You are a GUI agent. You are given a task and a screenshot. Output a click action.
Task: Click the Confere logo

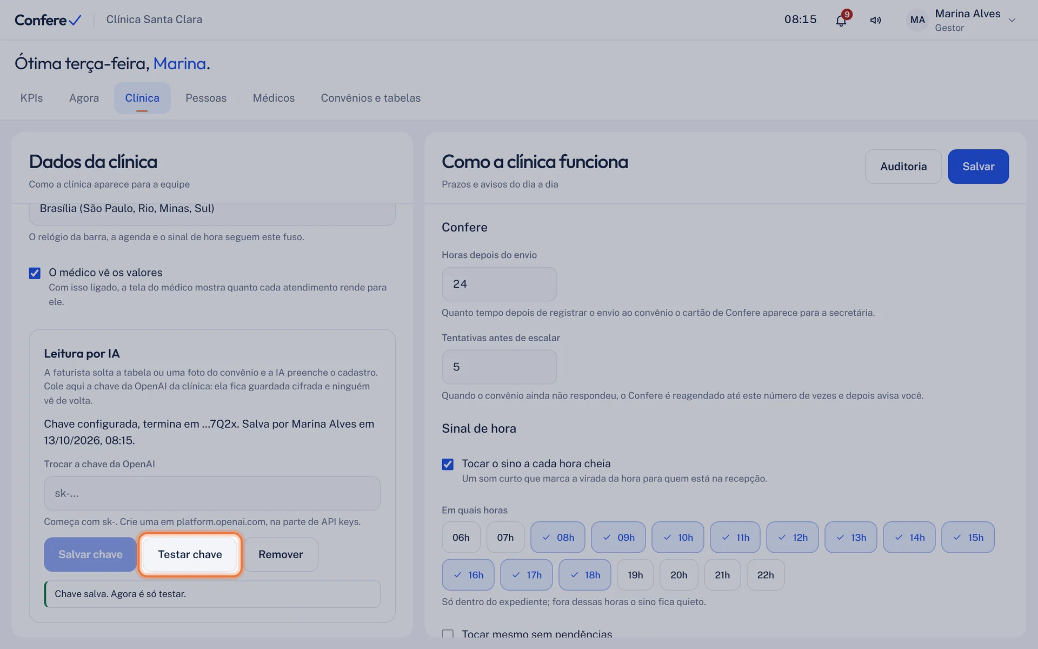48,20
